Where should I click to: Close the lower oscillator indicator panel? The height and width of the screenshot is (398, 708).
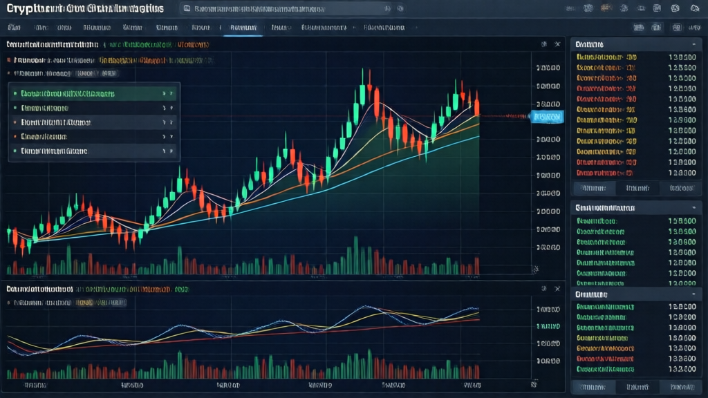pyautogui.click(x=557, y=287)
